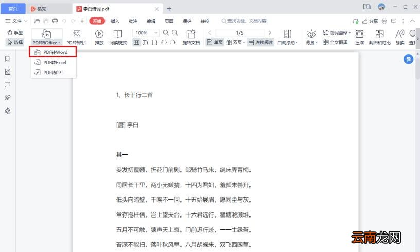
Task: Select the 保护 ribbon tab
Action: coord(187,21)
